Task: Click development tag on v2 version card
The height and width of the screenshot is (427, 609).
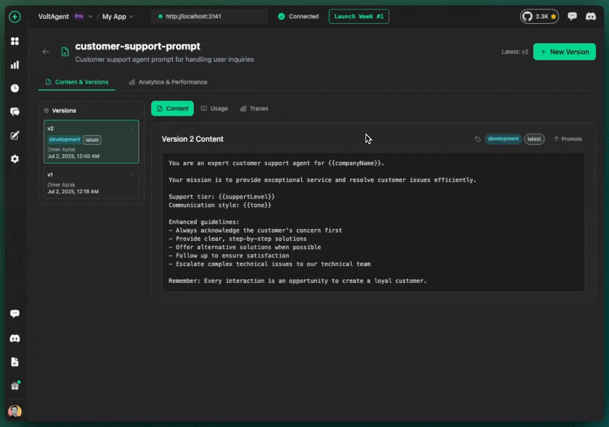Action: coord(65,139)
